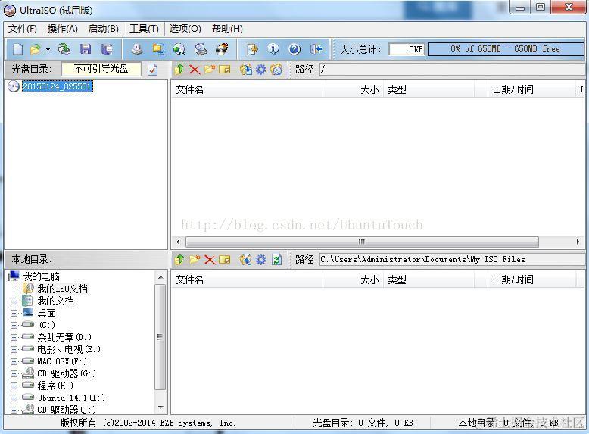Viewport: 589px width, 434px height.
Task: Click the Compress ISO toolbar icon
Action: click(158, 48)
